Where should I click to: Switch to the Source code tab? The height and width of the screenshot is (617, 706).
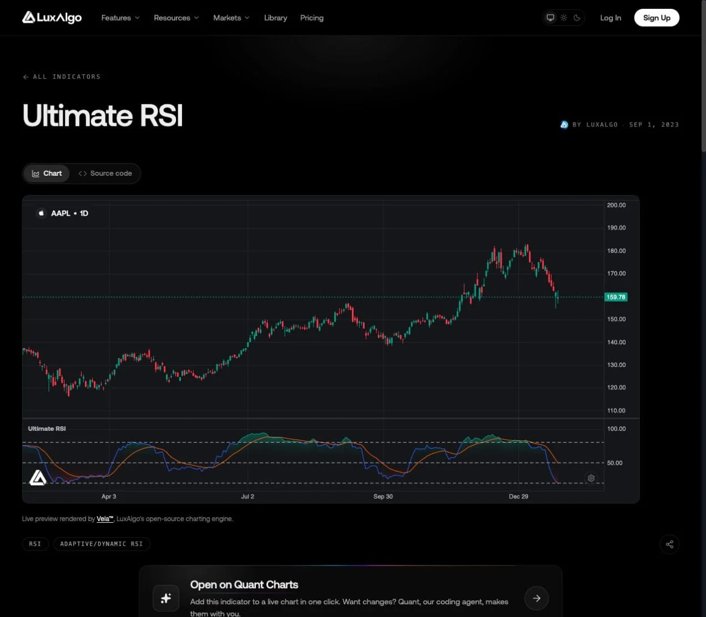(x=105, y=174)
